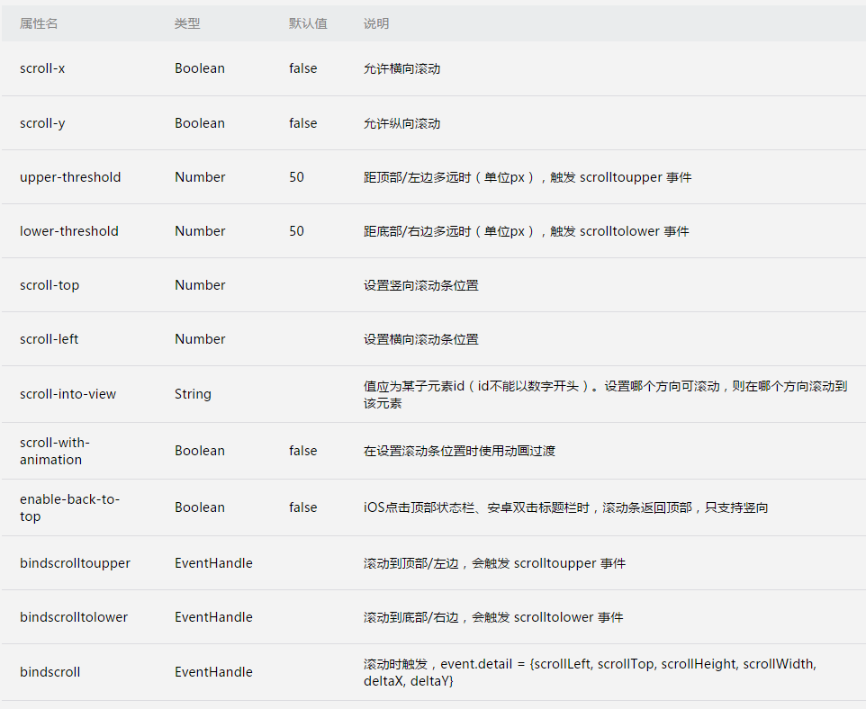Click description 设置横向滚动条位置

(x=421, y=339)
